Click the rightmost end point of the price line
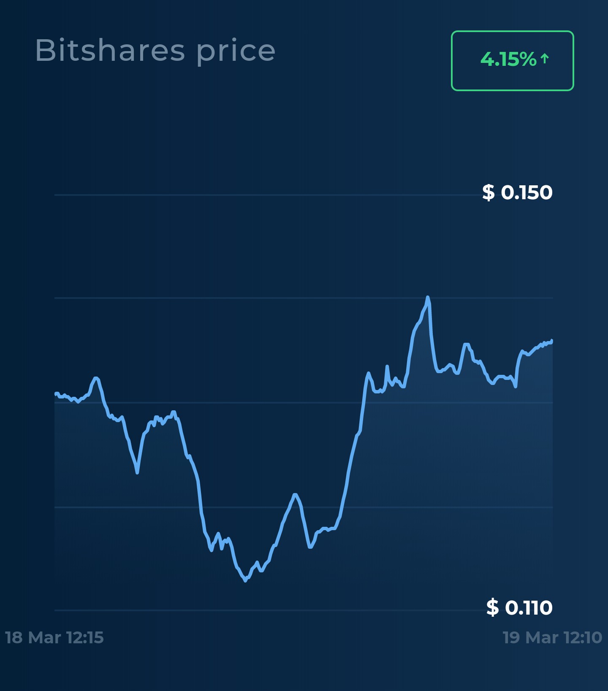The height and width of the screenshot is (691, 608). click(x=552, y=341)
